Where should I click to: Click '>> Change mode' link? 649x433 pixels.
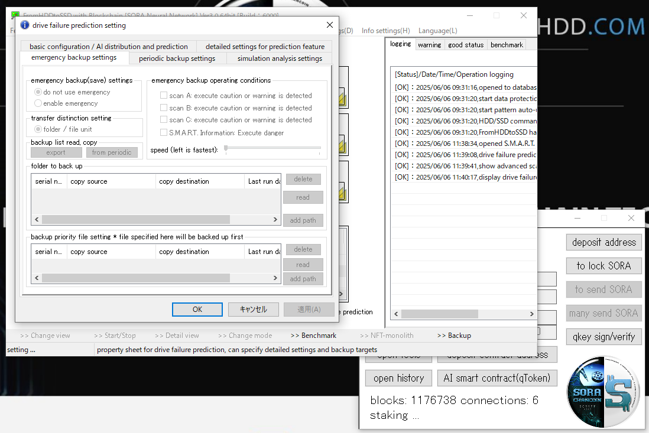click(x=245, y=336)
